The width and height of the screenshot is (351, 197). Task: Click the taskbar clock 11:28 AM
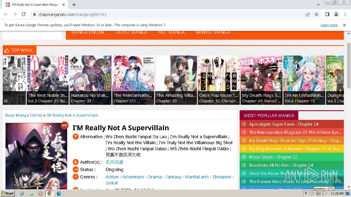pyautogui.click(x=337, y=193)
